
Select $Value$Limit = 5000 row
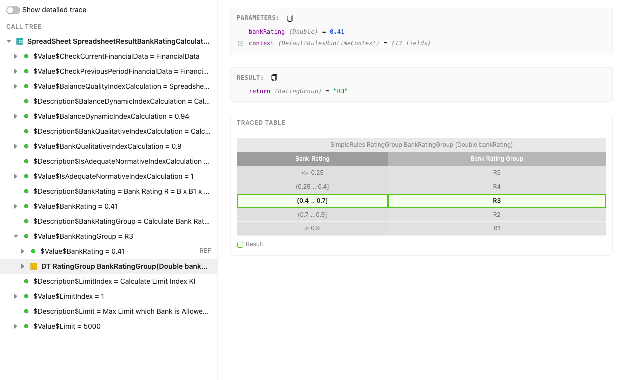109,326
